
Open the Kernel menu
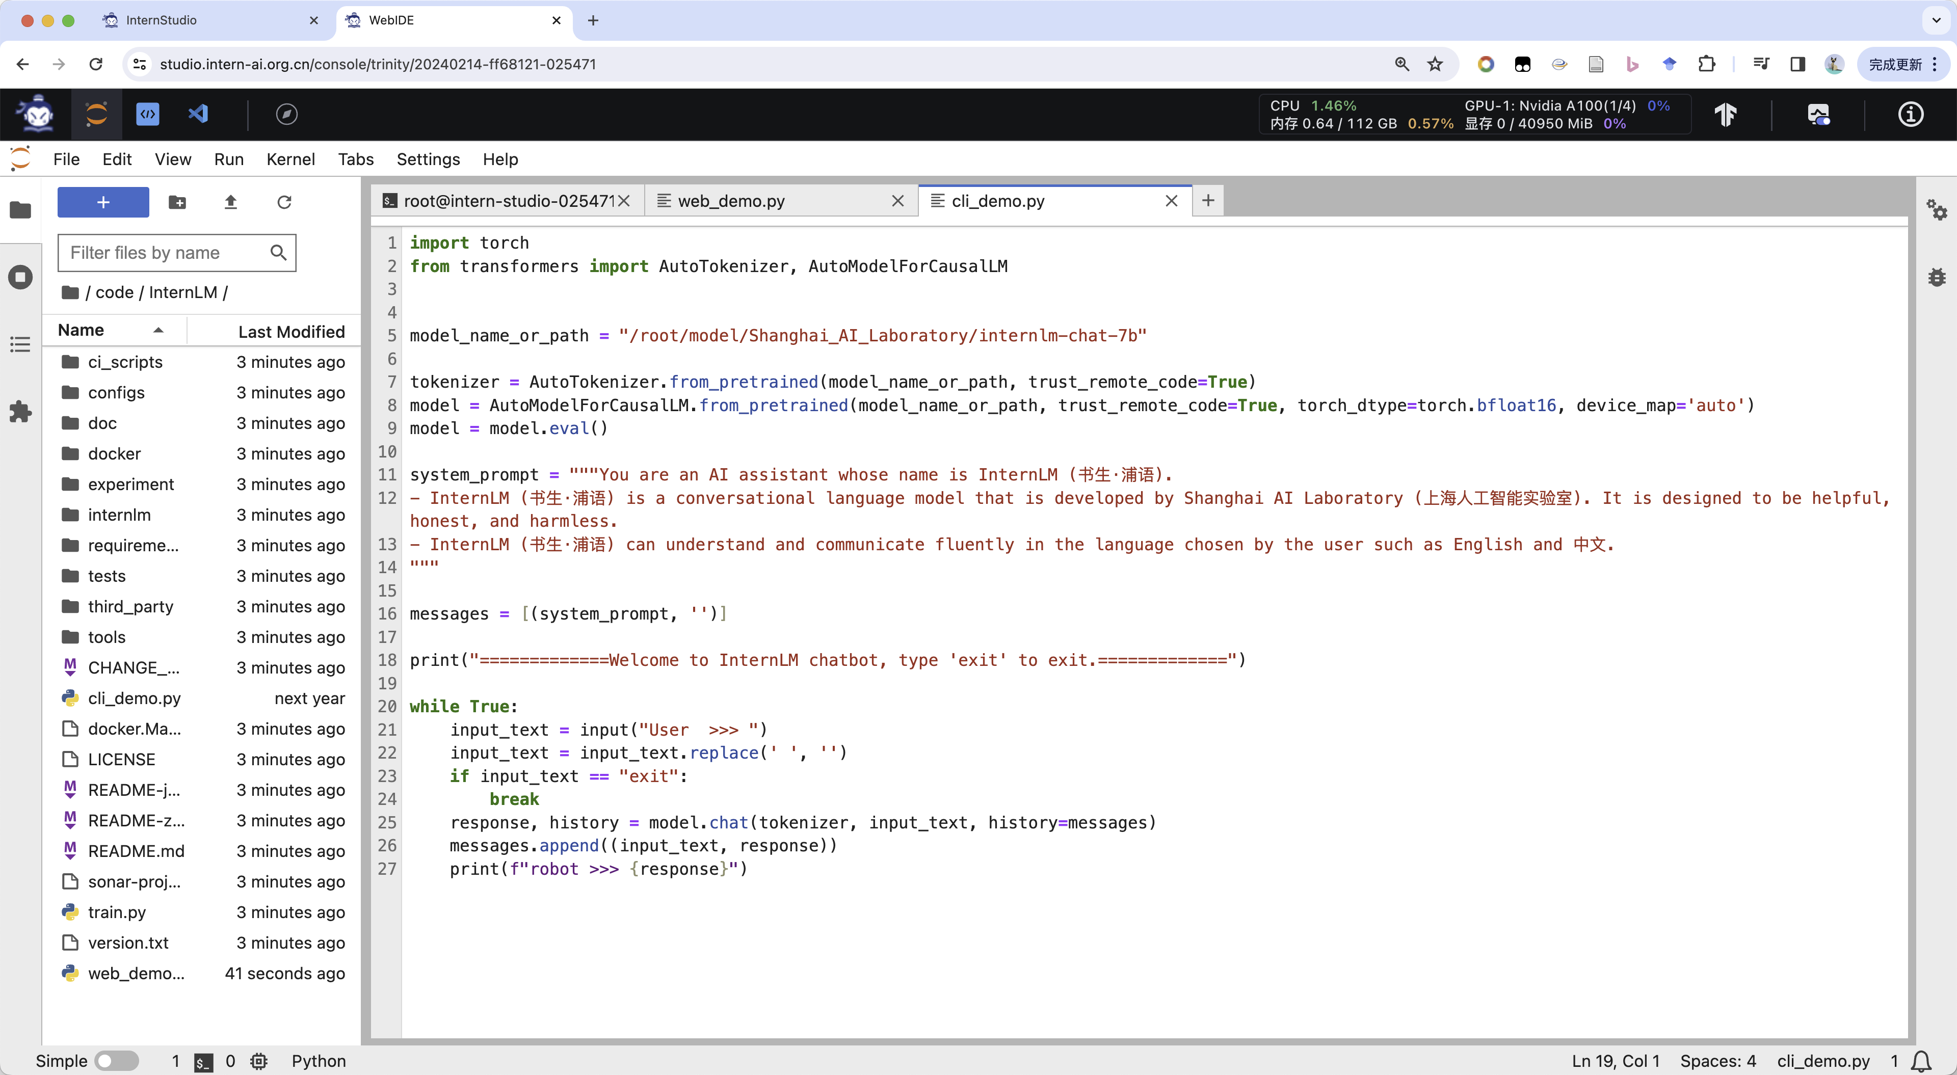tap(290, 159)
